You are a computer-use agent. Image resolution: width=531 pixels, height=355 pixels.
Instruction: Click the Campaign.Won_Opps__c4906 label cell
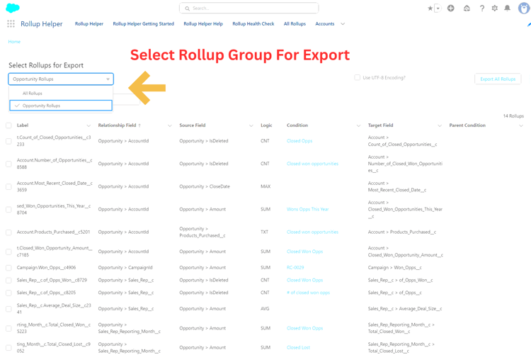tap(47, 268)
